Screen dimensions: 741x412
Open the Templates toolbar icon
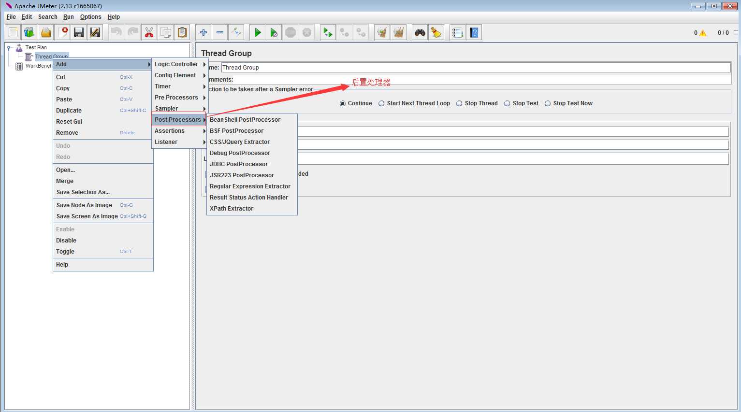tap(29, 32)
